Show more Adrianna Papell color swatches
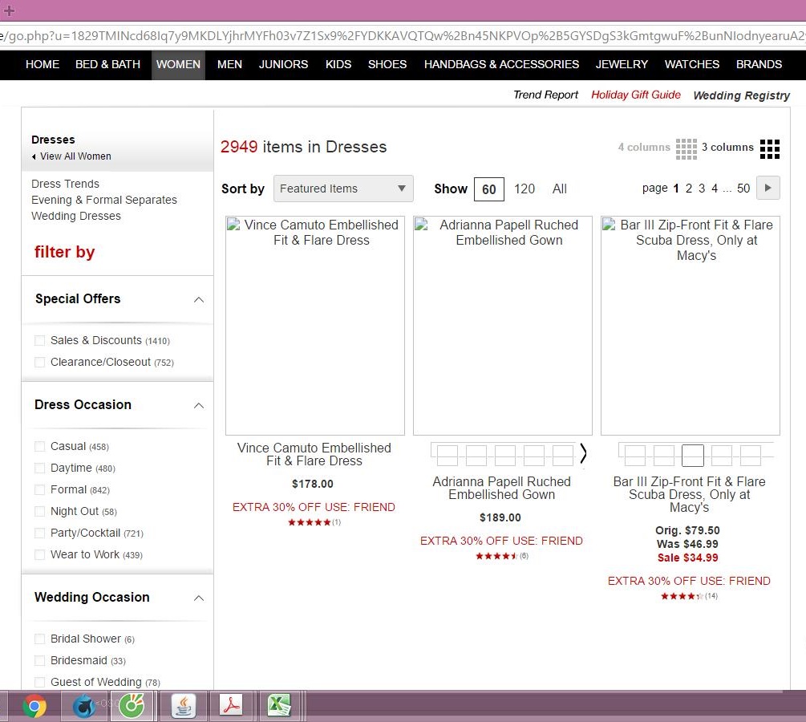Image resolution: width=806 pixels, height=722 pixels. click(x=583, y=454)
